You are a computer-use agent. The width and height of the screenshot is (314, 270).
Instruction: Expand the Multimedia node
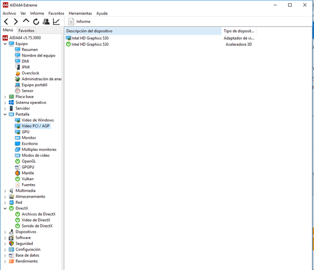point(5,191)
